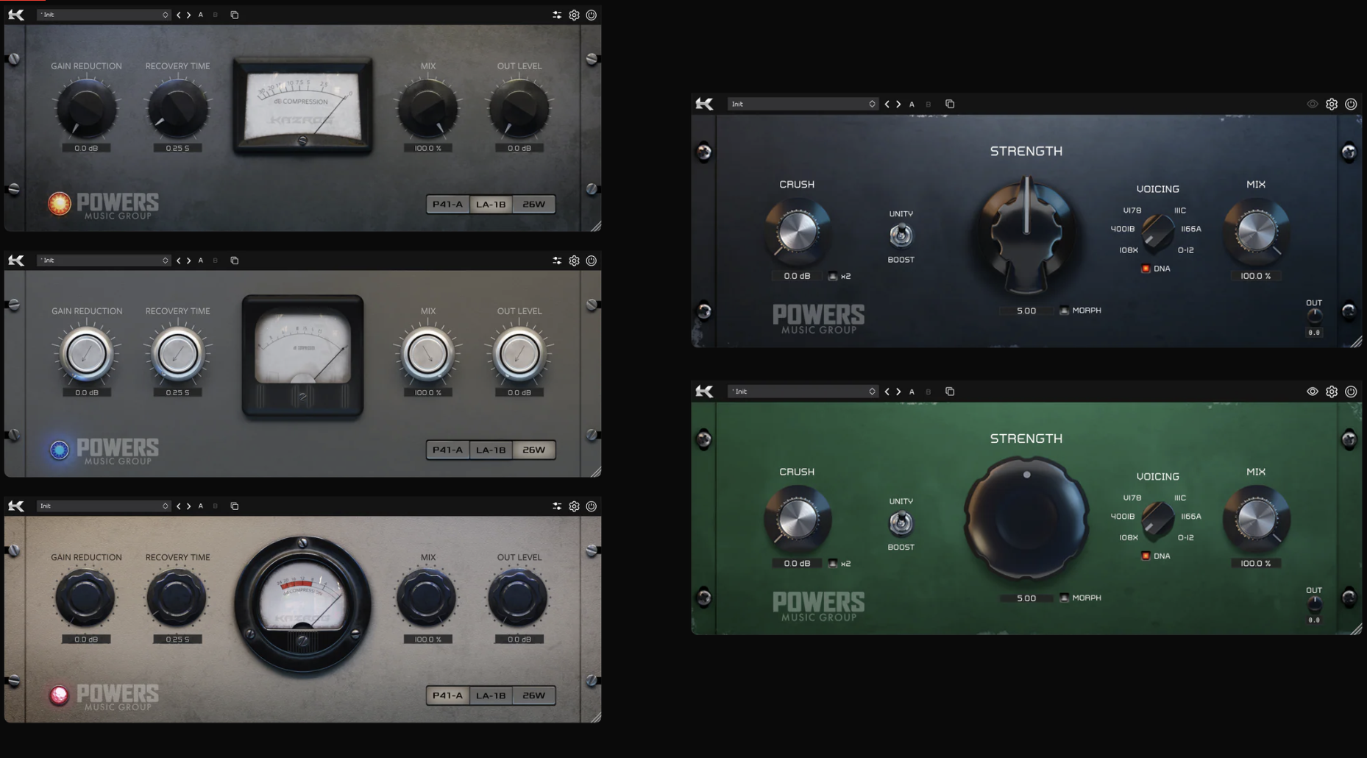Toggle the DNA light in blue Strength plugin
Screen dimensions: 1367x758
[x=1146, y=269]
